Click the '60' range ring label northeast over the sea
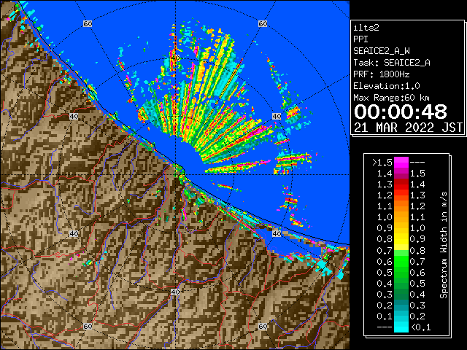 tap(263, 23)
